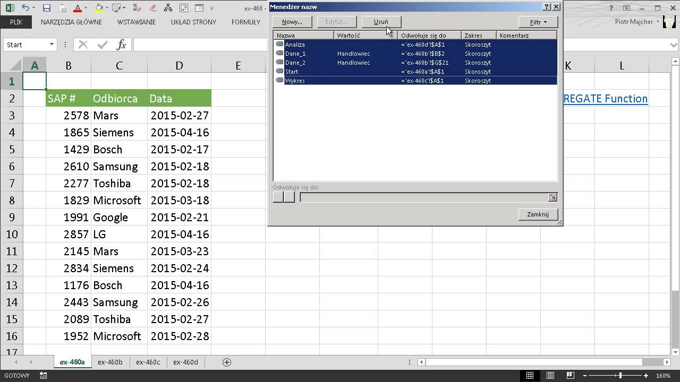Open the FORMUŁY ribbon tab
Screen dimensions: 680x382
246,22
